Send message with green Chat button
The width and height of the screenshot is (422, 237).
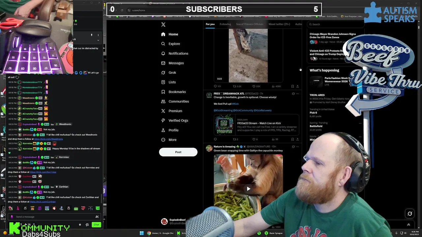[x=96, y=225]
